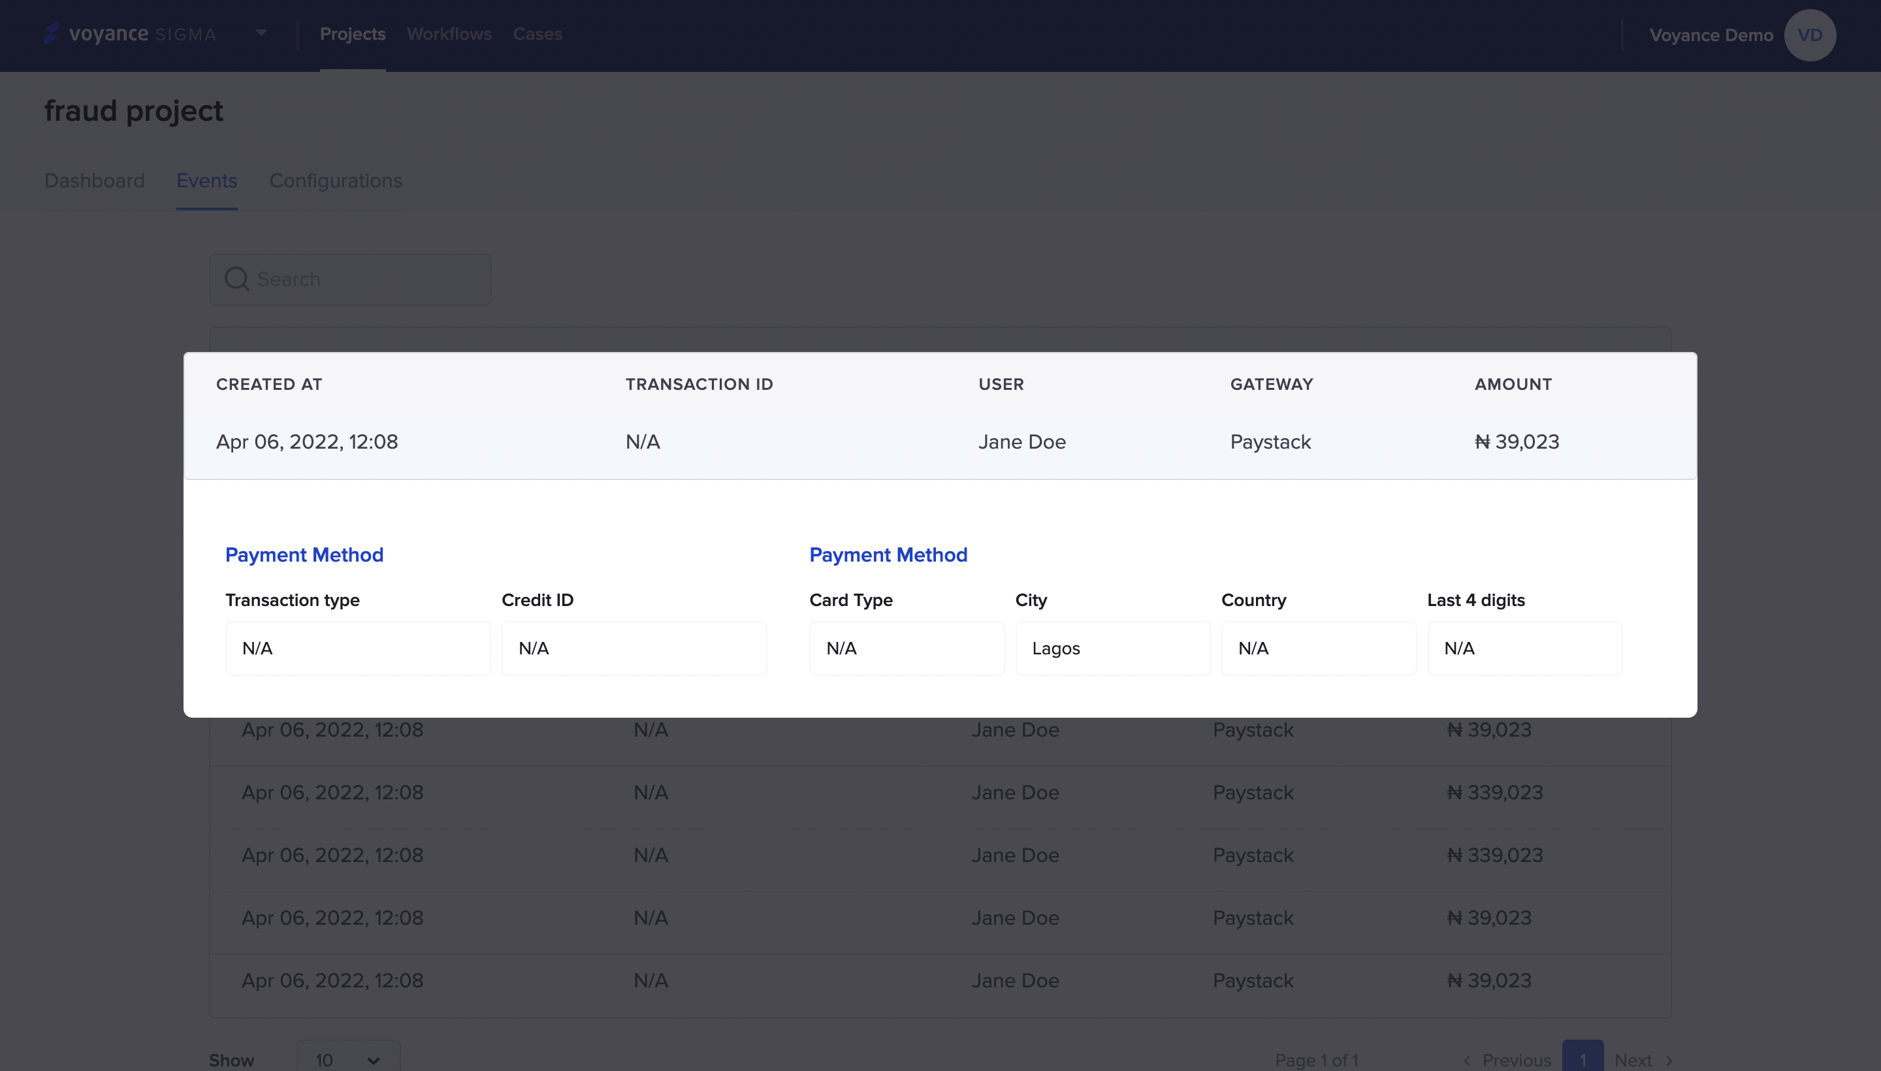Image resolution: width=1881 pixels, height=1071 pixels.
Task: Click Page 1 of 1 indicator
Action: click(1316, 1060)
